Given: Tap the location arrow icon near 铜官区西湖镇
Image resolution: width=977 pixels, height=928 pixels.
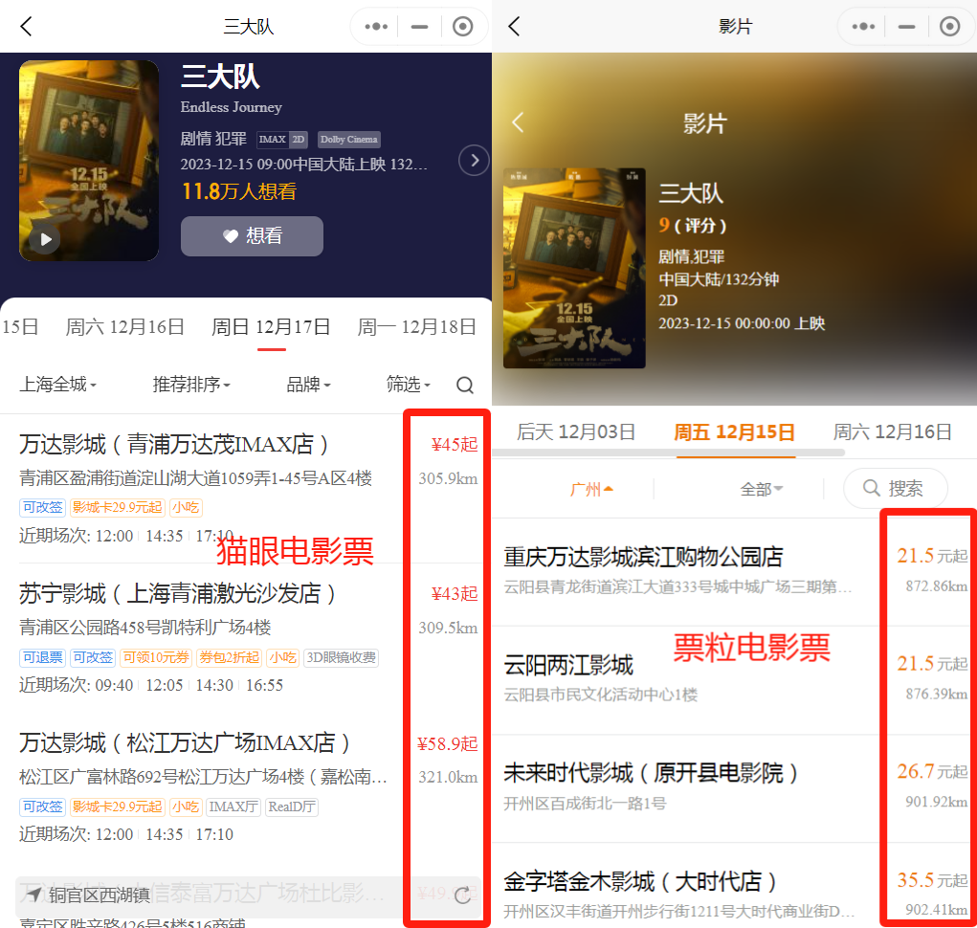Looking at the screenshot, I should click(33, 895).
